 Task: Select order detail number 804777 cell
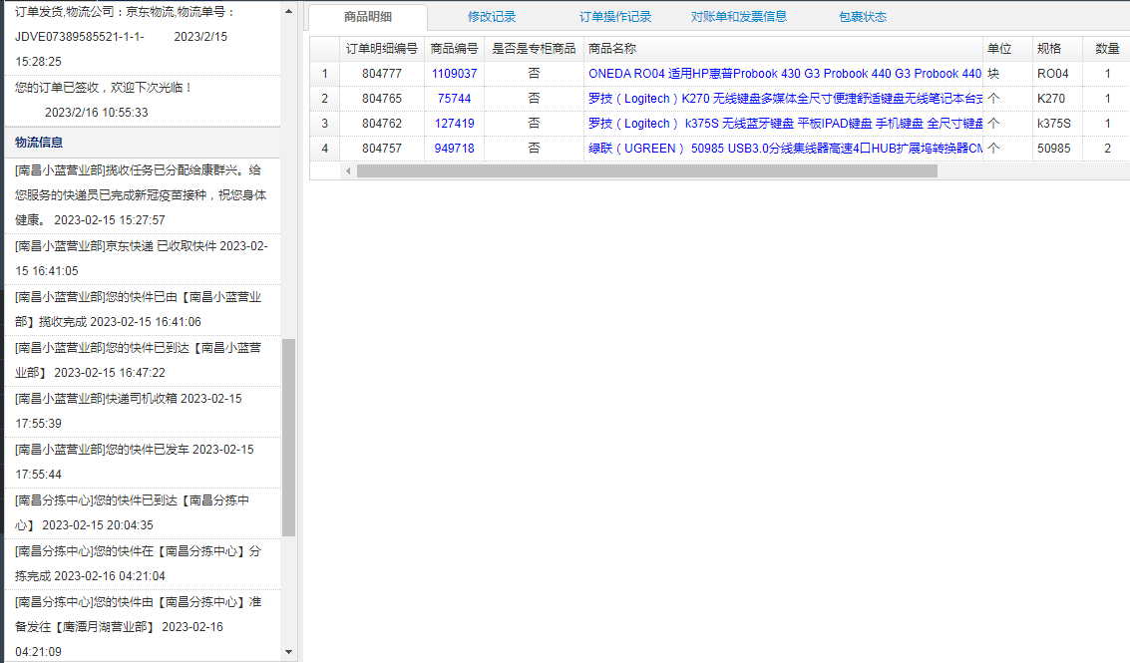coord(382,74)
